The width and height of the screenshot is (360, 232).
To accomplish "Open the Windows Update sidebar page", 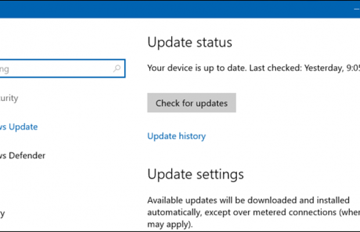I will click(19, 126).
